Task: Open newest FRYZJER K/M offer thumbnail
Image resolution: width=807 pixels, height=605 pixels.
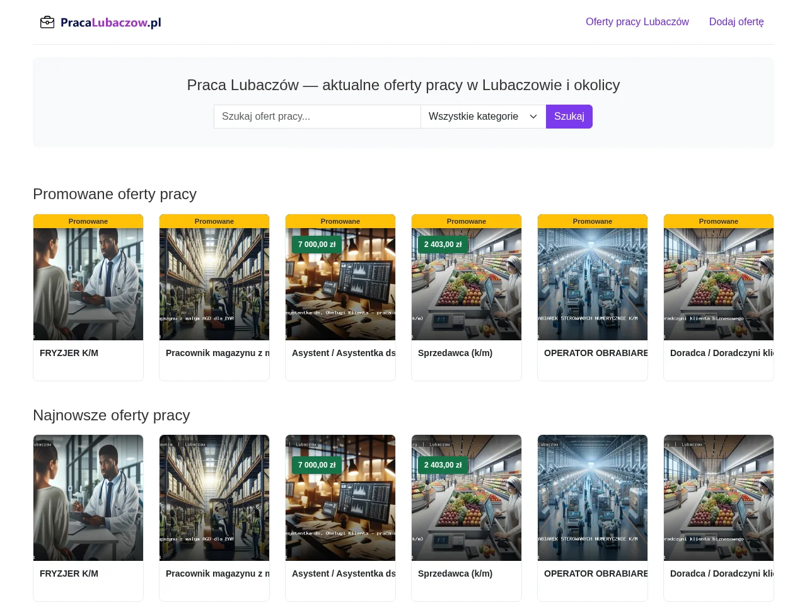Action: coord(88,498)
